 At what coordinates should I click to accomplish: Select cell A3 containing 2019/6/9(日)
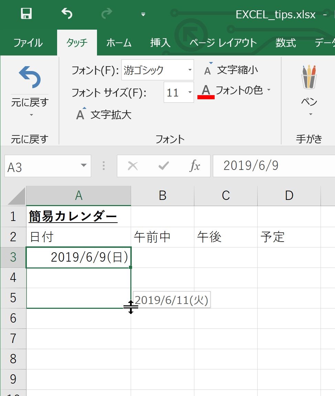78,257
